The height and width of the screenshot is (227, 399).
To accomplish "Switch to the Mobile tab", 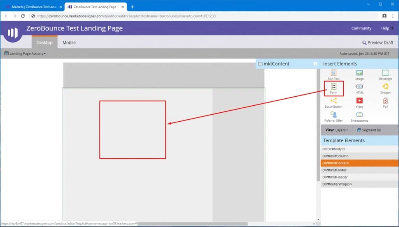I will [69, 43].
